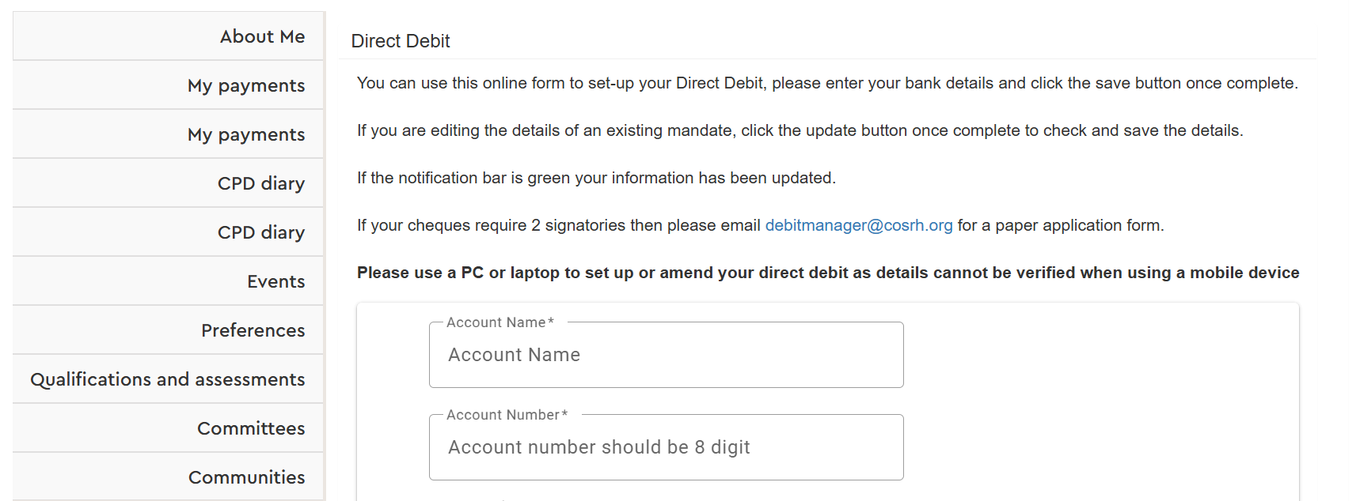Open the upper CPD diary sidebar entry
Screen dimensions: 1356x501
[x=261, y=183]
